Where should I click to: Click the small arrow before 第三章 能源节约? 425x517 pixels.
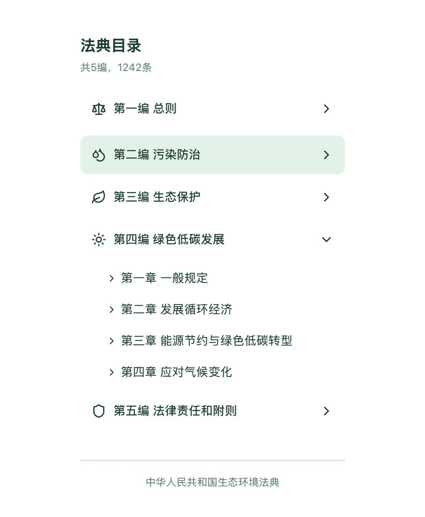[x=112, y=341]
